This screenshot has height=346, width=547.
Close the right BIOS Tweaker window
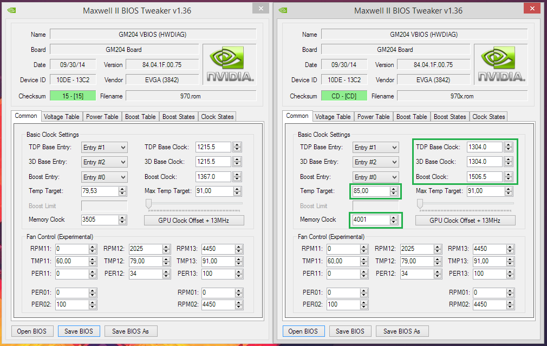(x=532, y=8)
